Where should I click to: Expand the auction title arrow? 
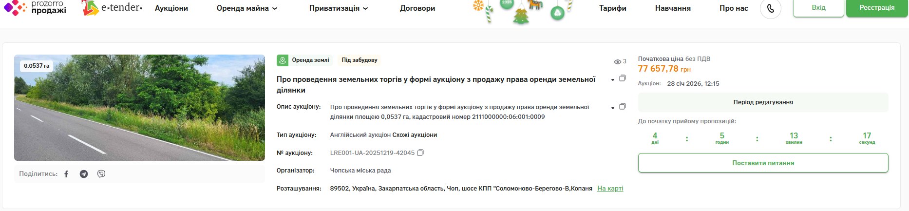(612, 80)
